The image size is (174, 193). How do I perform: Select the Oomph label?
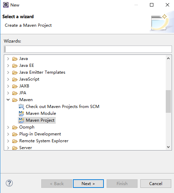point(27,127)
